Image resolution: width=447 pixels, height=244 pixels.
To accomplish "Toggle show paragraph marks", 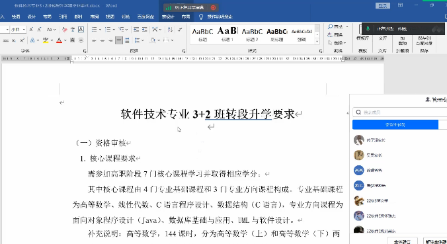I will pos(180,29).
